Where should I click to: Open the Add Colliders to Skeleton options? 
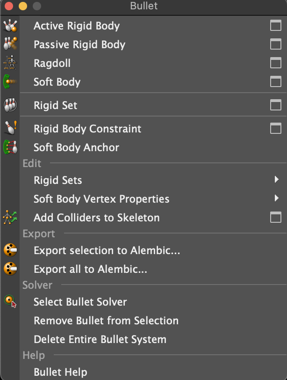[276, 217]
